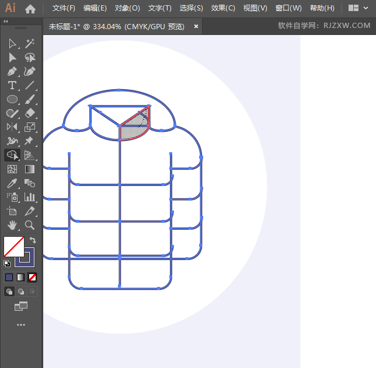376x368 pixels.
Task: Click the Fill color swatch
Action: click(13, 246)
